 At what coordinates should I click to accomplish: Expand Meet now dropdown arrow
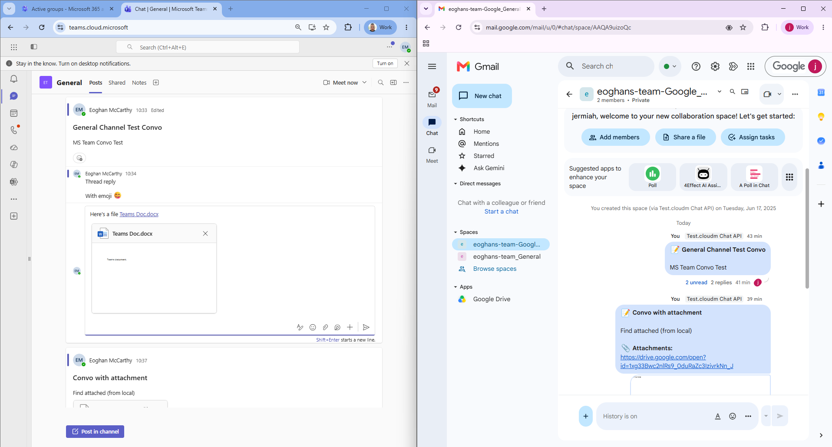point(364,82)
